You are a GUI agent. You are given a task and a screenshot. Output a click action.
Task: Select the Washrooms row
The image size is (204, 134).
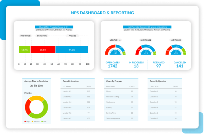point(121,102)
